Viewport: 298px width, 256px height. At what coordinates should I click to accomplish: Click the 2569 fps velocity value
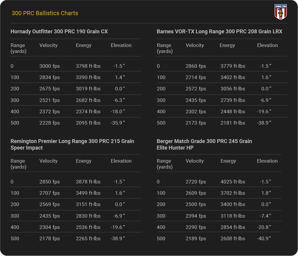pyautogui.click(x=50, y=204)
